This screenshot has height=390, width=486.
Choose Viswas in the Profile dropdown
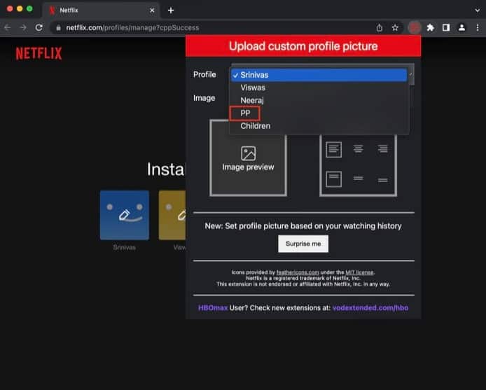coord(319,88)
